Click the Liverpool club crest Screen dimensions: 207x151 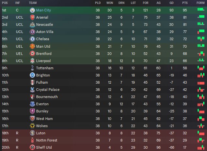pyautogui.click(x=32, y=61)
